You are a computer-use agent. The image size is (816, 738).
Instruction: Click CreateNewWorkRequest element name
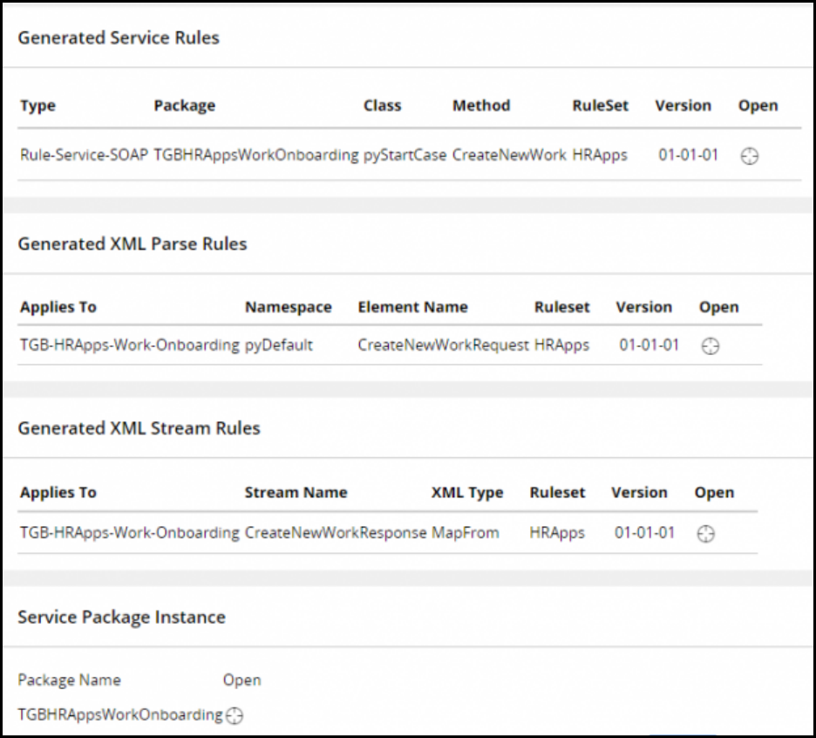(443, 345)
